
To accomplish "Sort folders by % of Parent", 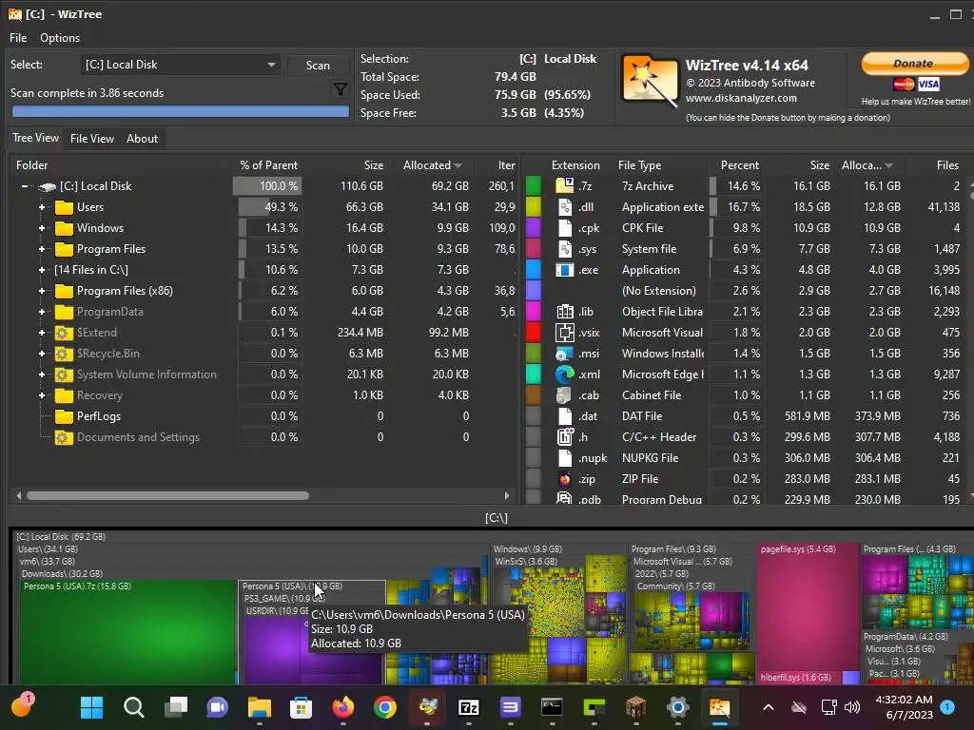I will tap(268, 165).
